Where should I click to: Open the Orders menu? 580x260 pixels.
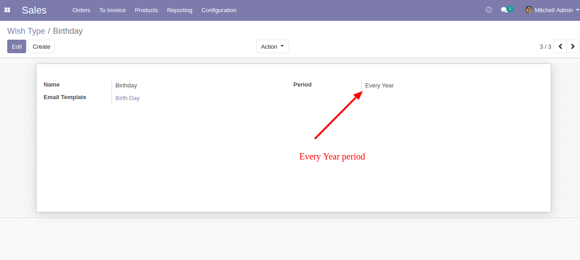click(81, 10)
